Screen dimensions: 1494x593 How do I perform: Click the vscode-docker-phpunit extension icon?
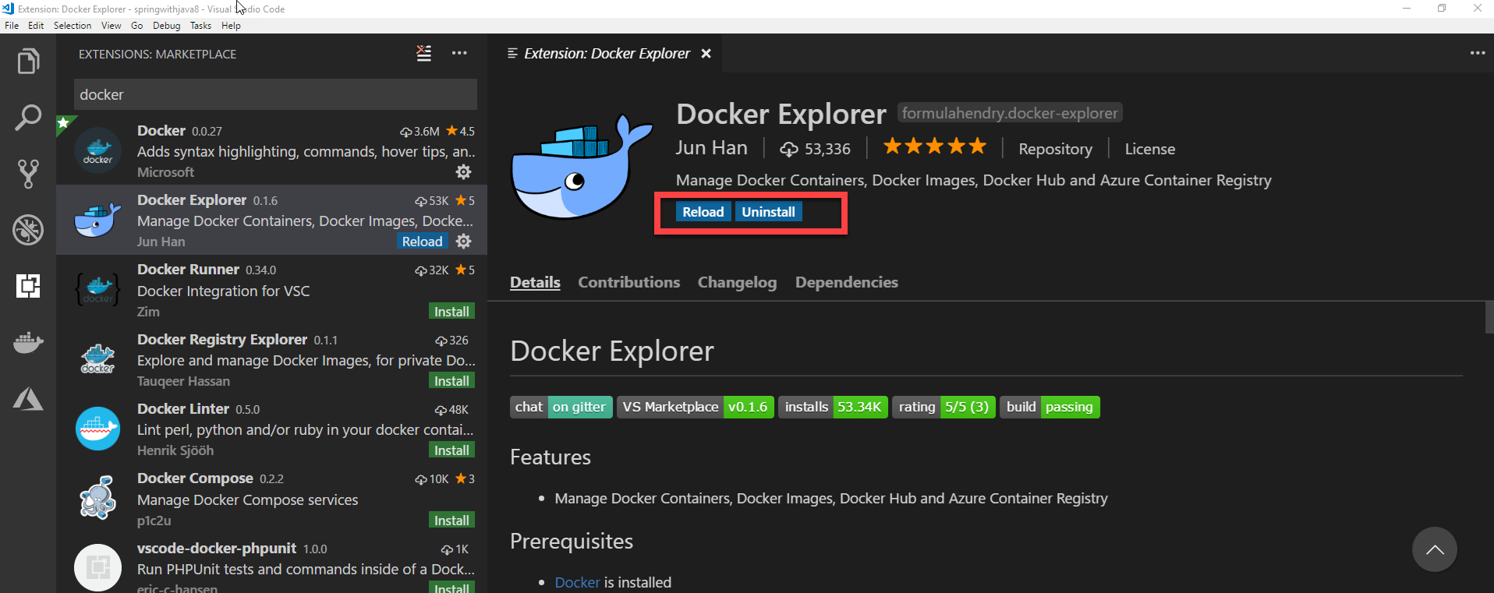[x=97, y=567]
